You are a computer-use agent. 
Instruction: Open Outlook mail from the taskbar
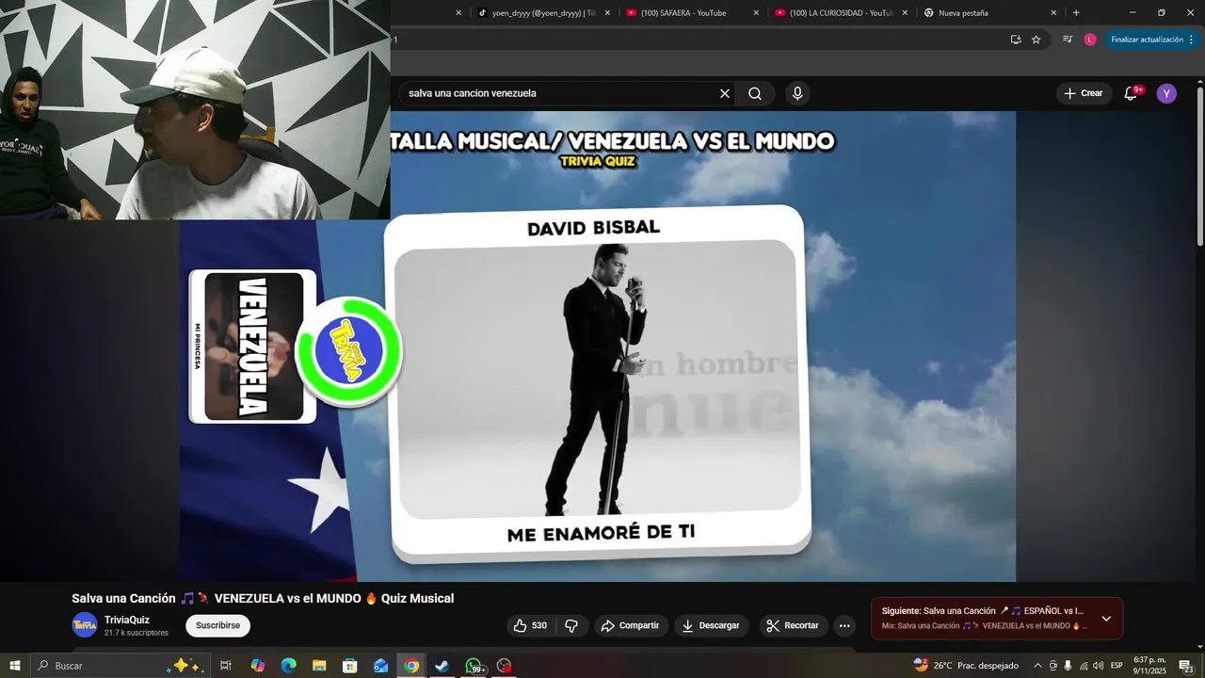[380, 666]
